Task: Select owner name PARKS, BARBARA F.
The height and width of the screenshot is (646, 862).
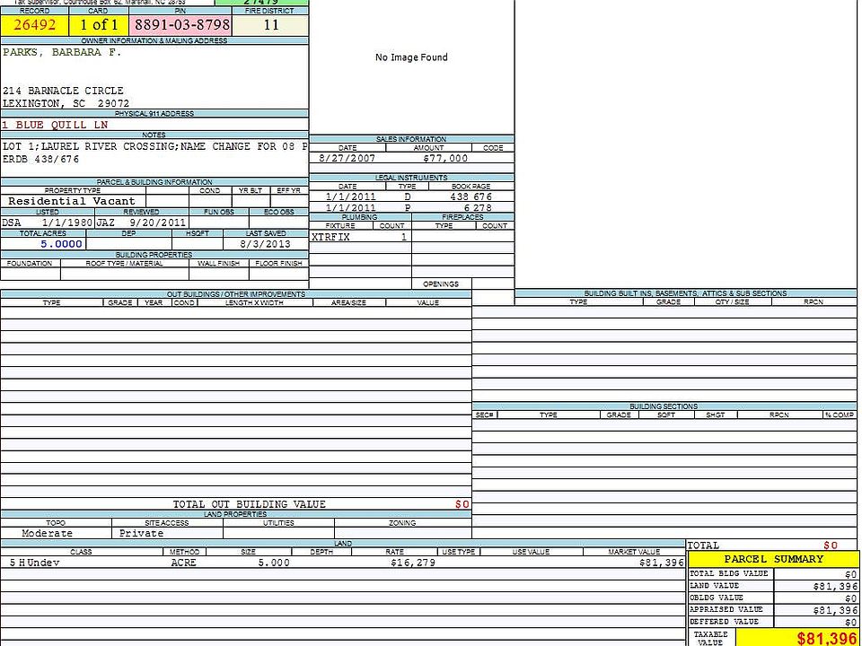Action: pyautogui.click(x=62, y=53)
